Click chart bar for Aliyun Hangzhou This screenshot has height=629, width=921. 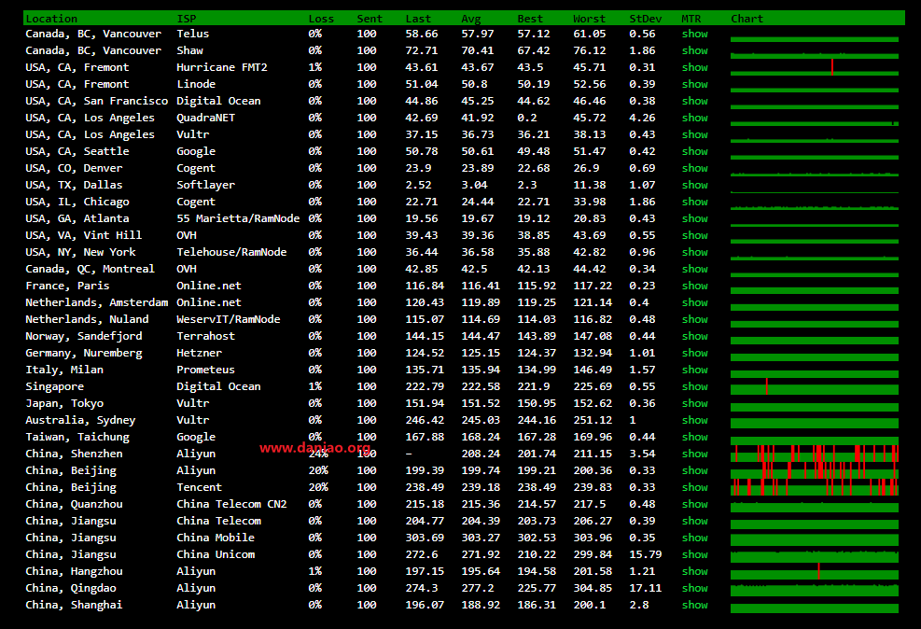814,571
